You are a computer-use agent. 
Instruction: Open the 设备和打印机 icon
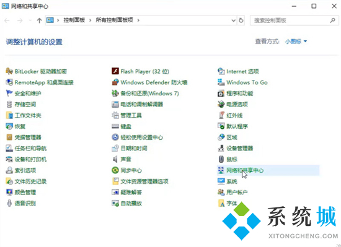(x=9, y=159)
